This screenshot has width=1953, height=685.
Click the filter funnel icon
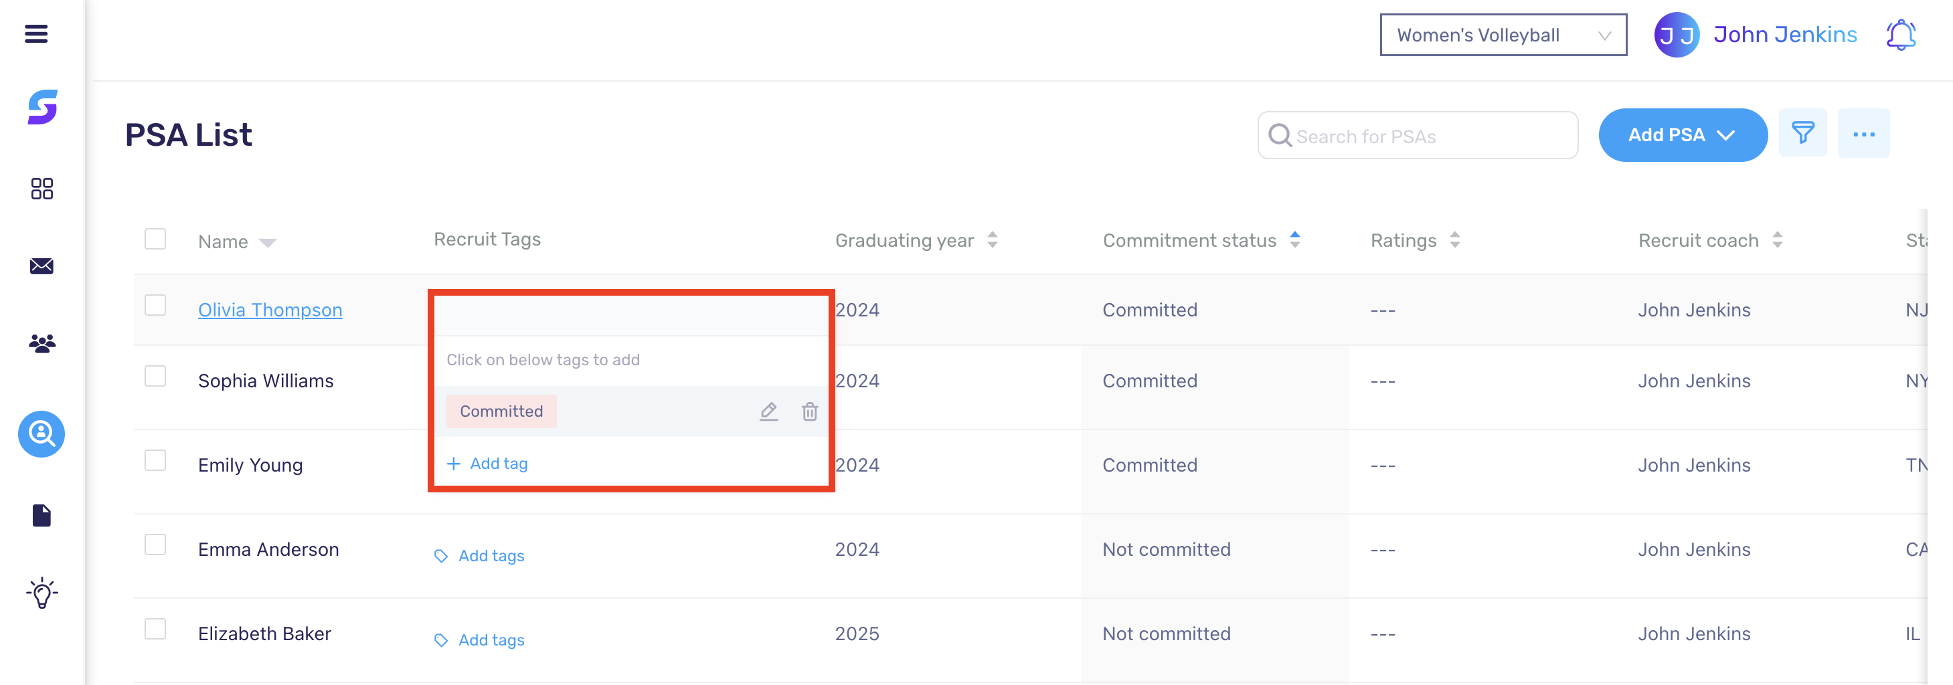coord(1803,132)
